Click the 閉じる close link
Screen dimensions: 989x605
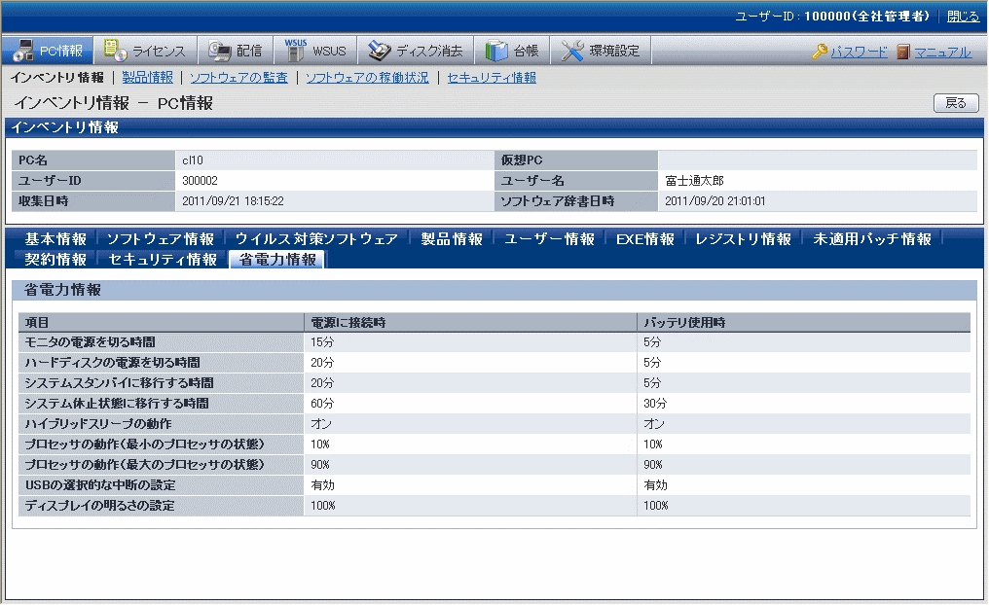pos(963,17)
